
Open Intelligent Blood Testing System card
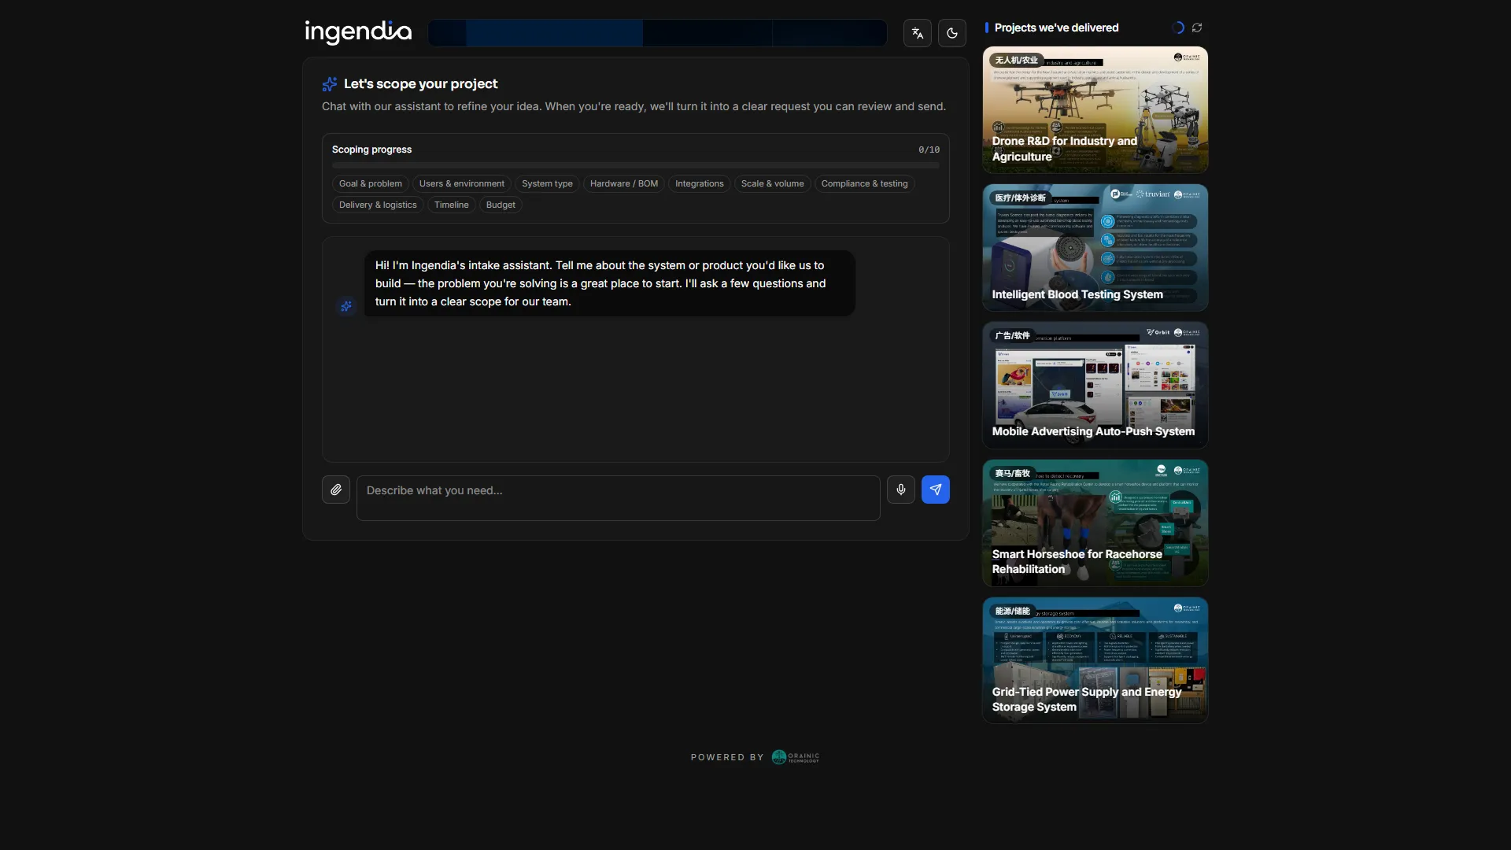pyautogui.click(x=1095, y=247)
